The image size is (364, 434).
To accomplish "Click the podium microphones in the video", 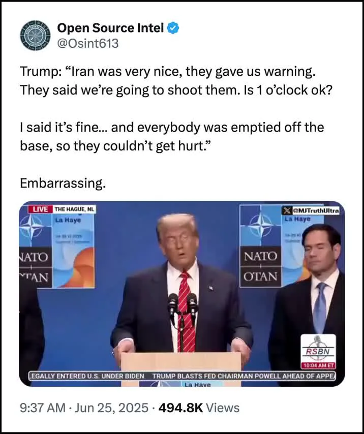I will (183, 307).
